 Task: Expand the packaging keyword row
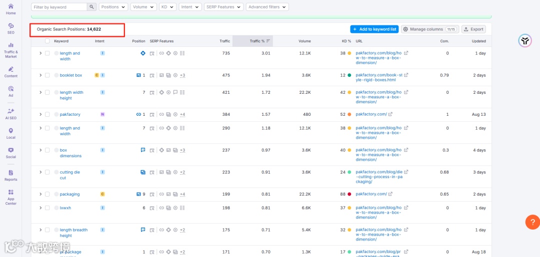40,194
